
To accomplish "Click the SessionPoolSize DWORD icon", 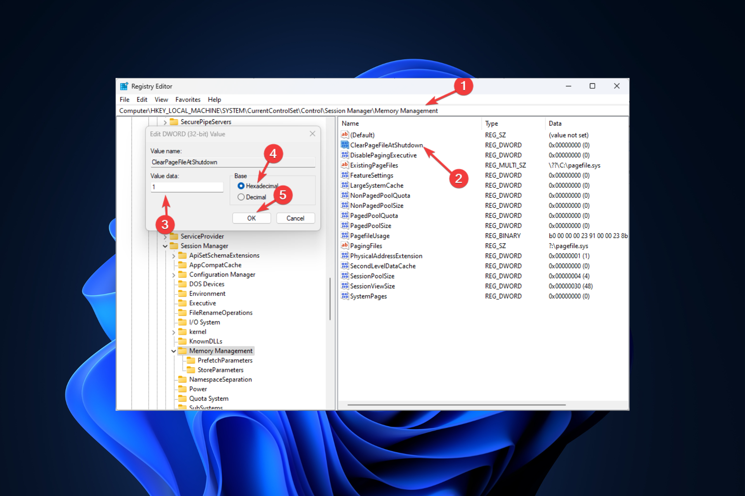I will tap(345, 276).
